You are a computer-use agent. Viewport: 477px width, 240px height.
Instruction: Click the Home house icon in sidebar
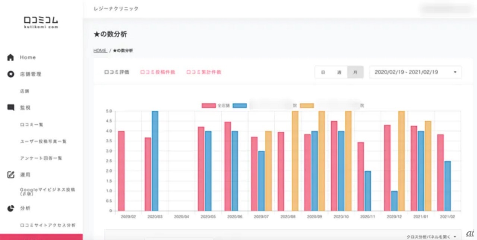click(x=10, y=57)
